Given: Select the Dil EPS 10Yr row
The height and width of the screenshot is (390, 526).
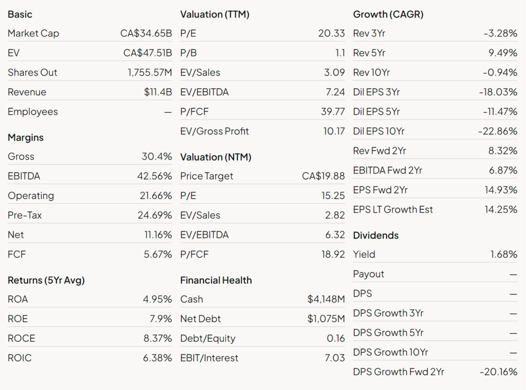Looking at the screenshot, I should coord(435,131).
